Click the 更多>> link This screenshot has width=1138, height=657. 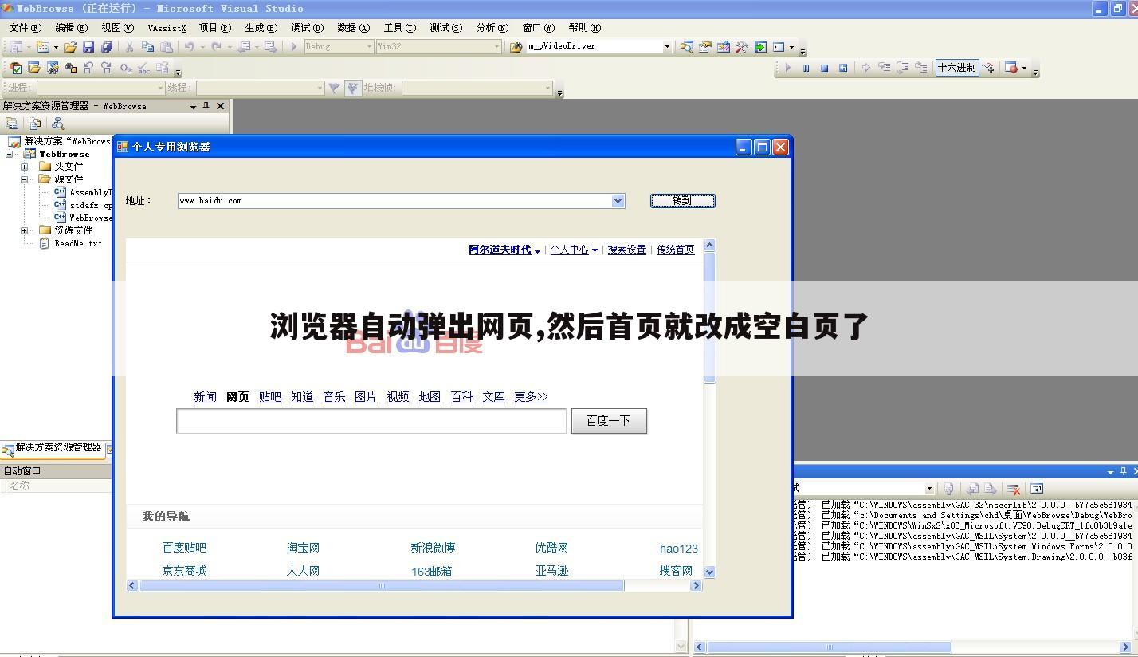[x=531, y=397]
